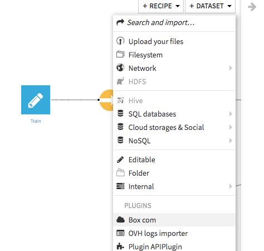The image size is (264, 251).
Task: Expand the Cloud storages & Social submenu
Action: pos(174,127)
